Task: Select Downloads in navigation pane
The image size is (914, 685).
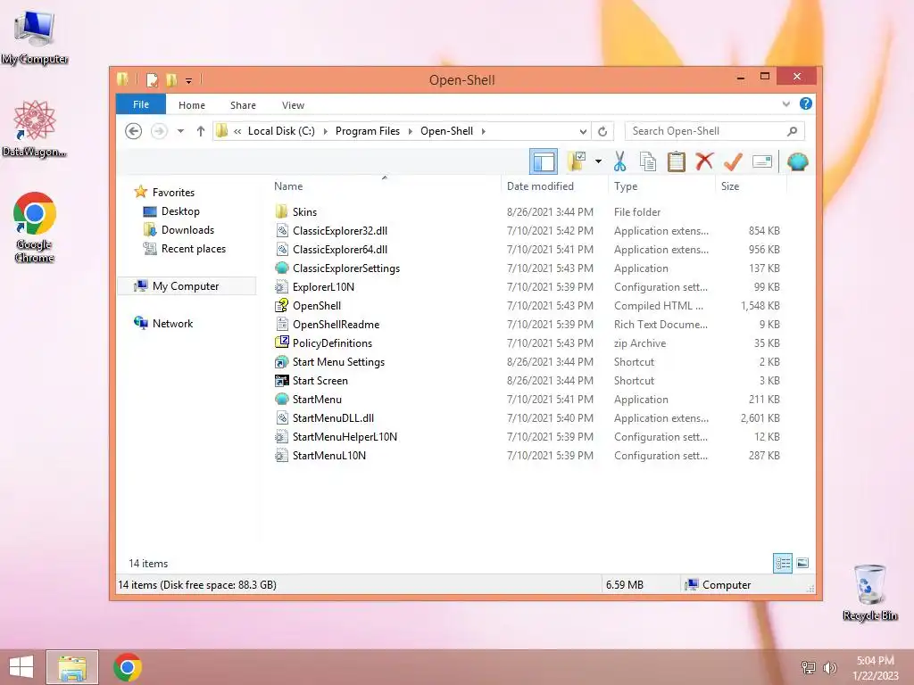Action: 179,229
